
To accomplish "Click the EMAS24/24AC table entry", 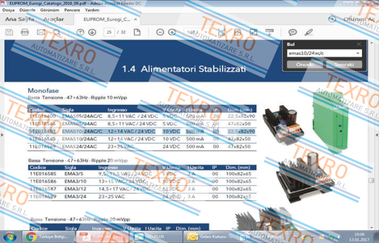I will (79, 146).
